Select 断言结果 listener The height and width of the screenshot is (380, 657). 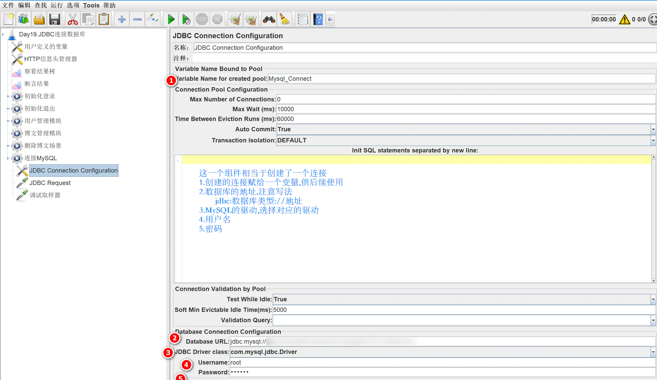click(36, 84)
